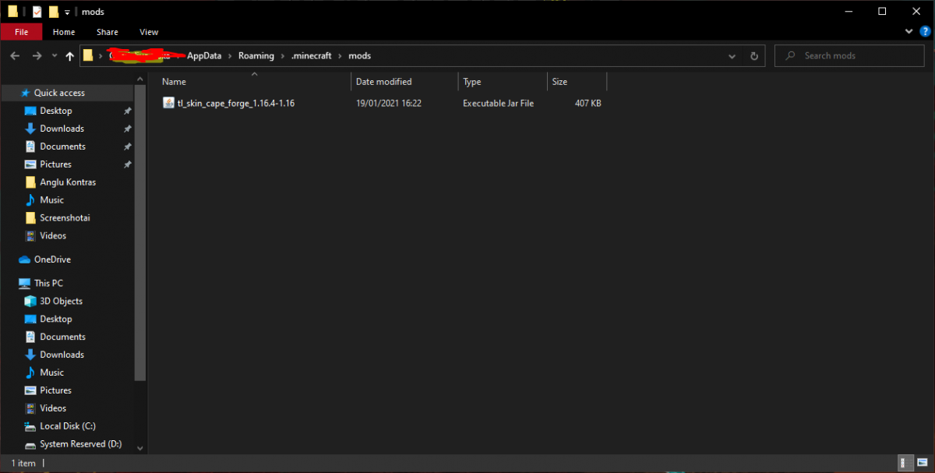935x473 pixels.
Task: Click the folder icon in address bar
Action: pyautogui.click(x=88, y=56)
